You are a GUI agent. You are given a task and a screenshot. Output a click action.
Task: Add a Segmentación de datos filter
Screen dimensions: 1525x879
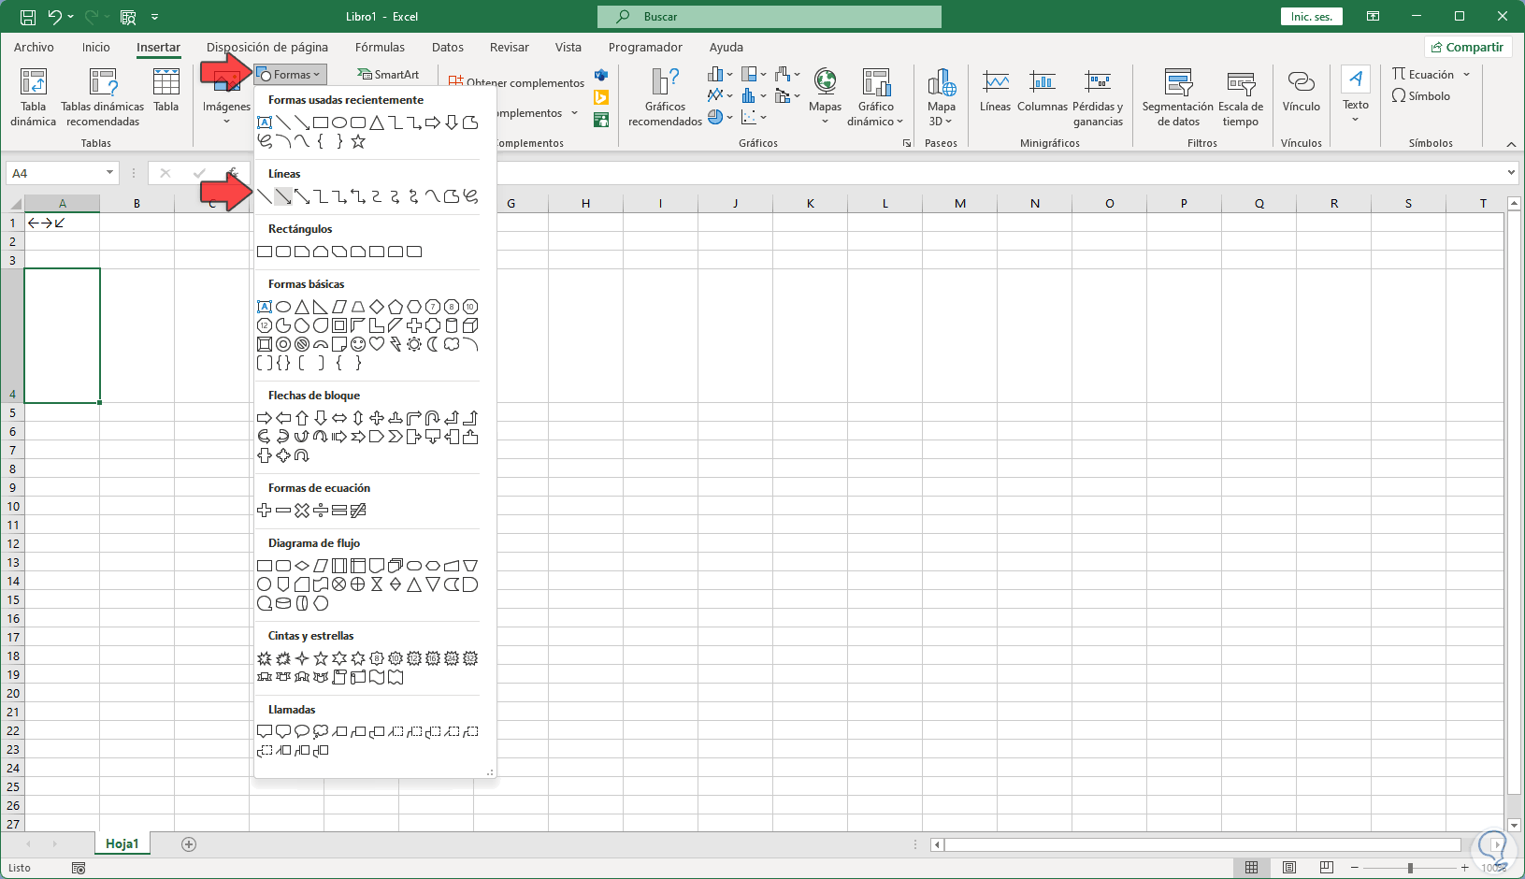pos(1178,97)
